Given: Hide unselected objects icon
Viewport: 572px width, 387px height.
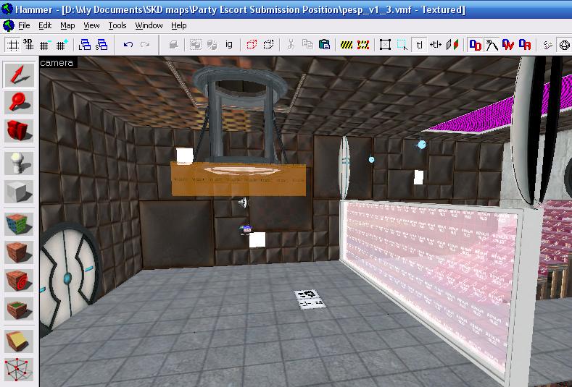Looking at the screenshot, I should [268, 45].
